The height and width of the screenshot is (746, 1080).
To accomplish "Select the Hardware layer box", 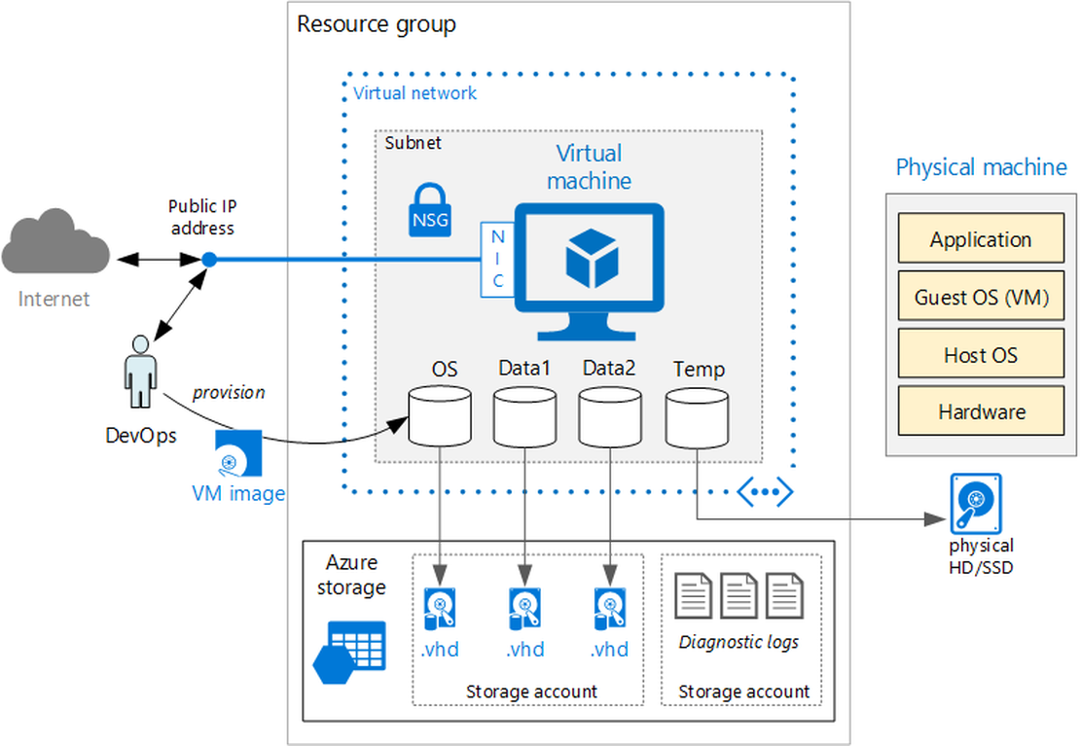I will tap(981, 411).
